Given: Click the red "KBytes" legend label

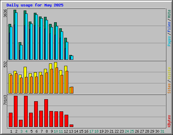Looking at the screenshot, I should point(169,121).
